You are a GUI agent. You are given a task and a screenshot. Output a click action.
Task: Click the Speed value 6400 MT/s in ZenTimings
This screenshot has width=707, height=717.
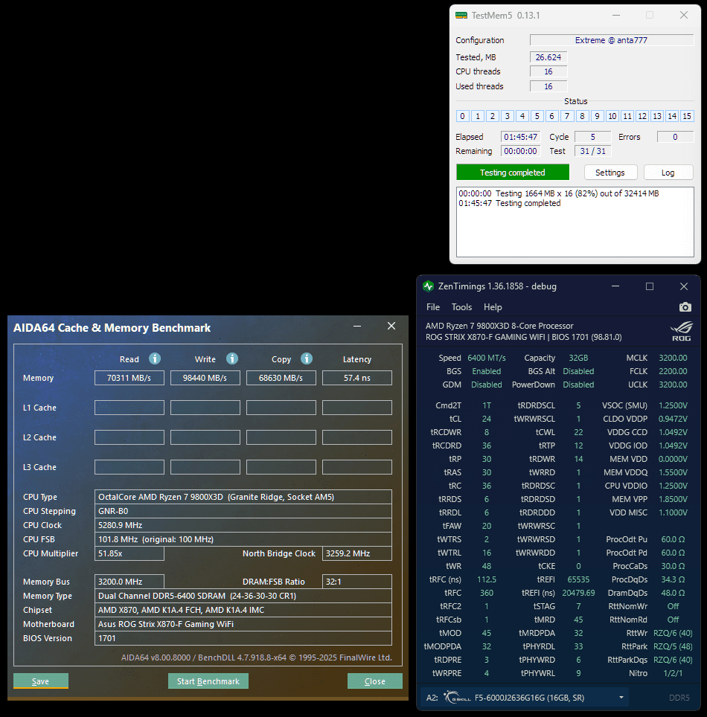pos(487,358)
